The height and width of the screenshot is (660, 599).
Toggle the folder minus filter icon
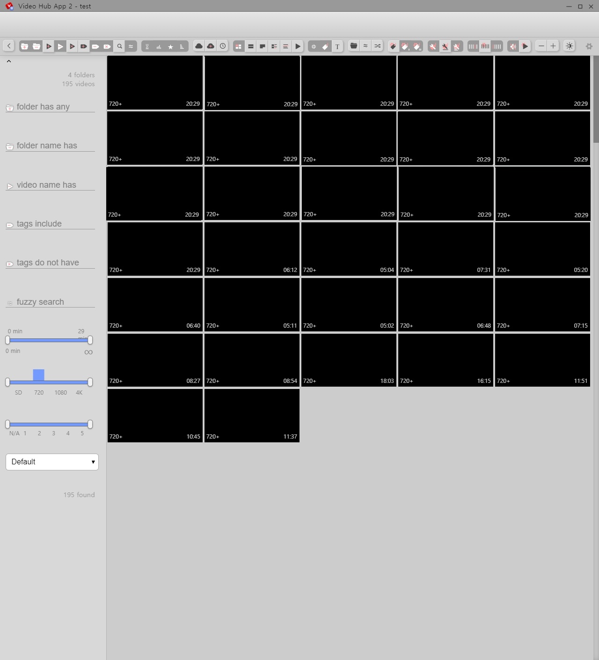pos(37,46)
